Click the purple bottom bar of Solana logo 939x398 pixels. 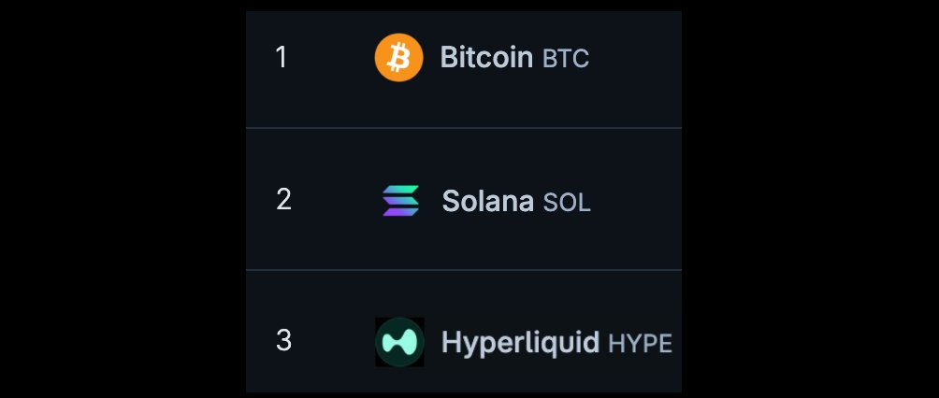point(400,211)
